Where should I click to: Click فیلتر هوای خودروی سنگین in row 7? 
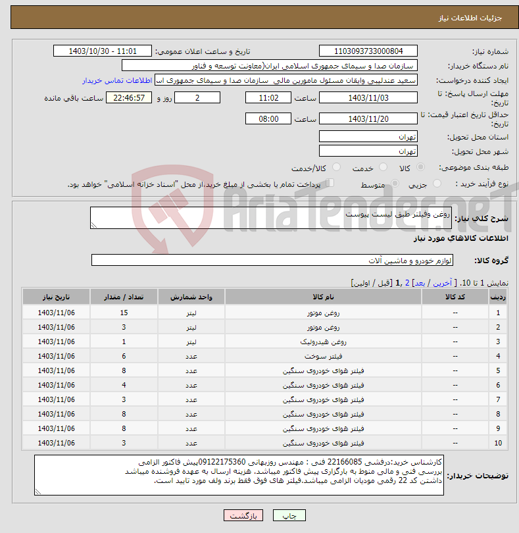pos(323,400)
